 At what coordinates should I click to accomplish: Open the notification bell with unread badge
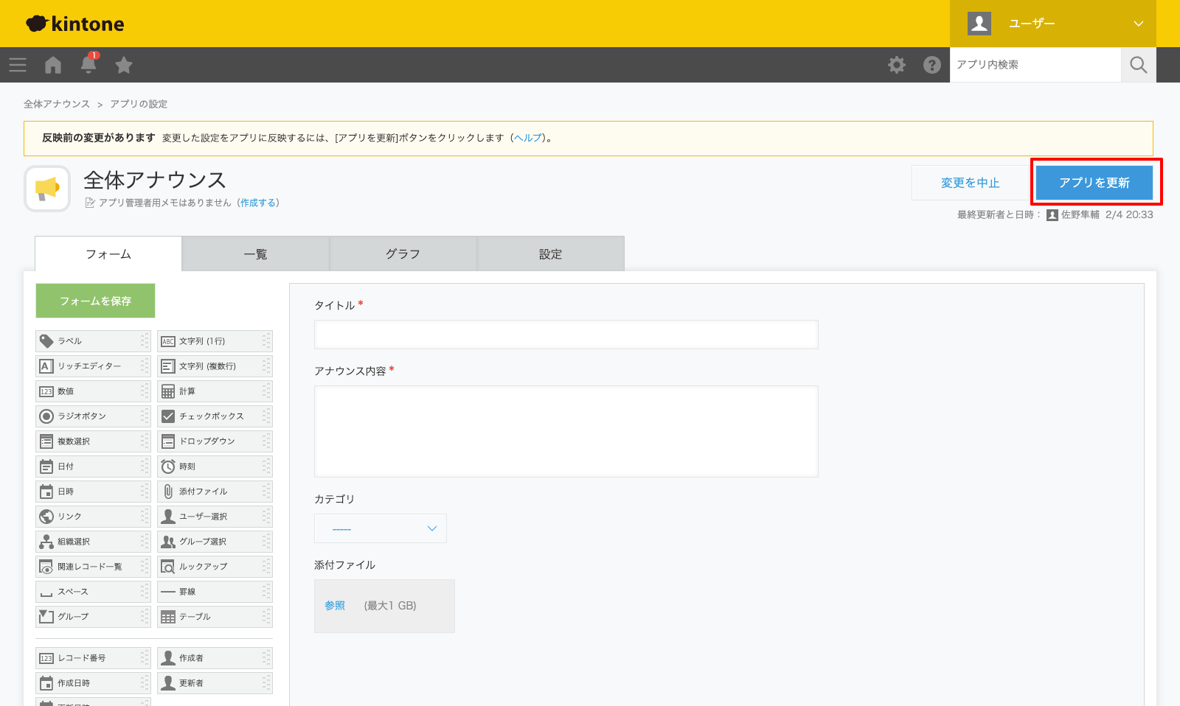tap(88, 65)
